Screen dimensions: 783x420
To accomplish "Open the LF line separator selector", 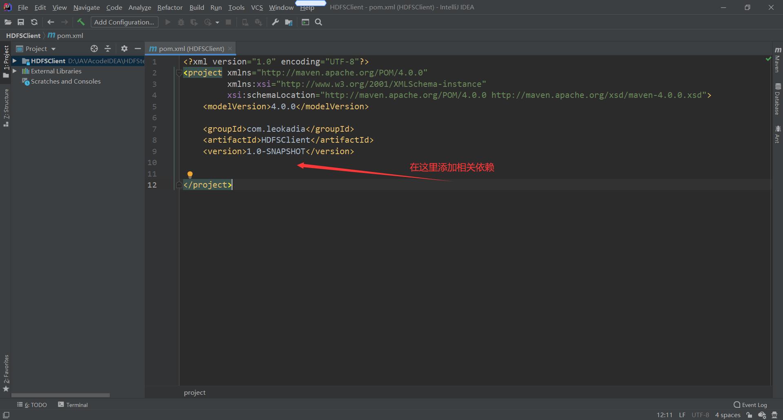I will tap(682, 415).
